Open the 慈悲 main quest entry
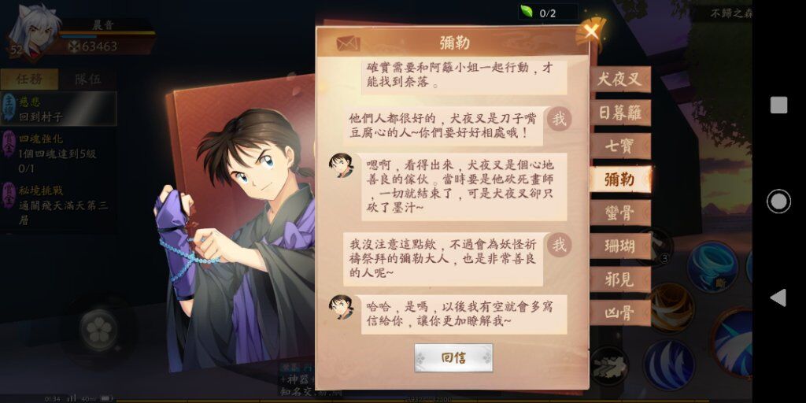The width and height of the screenshot is (806, 403). point(58,109)
